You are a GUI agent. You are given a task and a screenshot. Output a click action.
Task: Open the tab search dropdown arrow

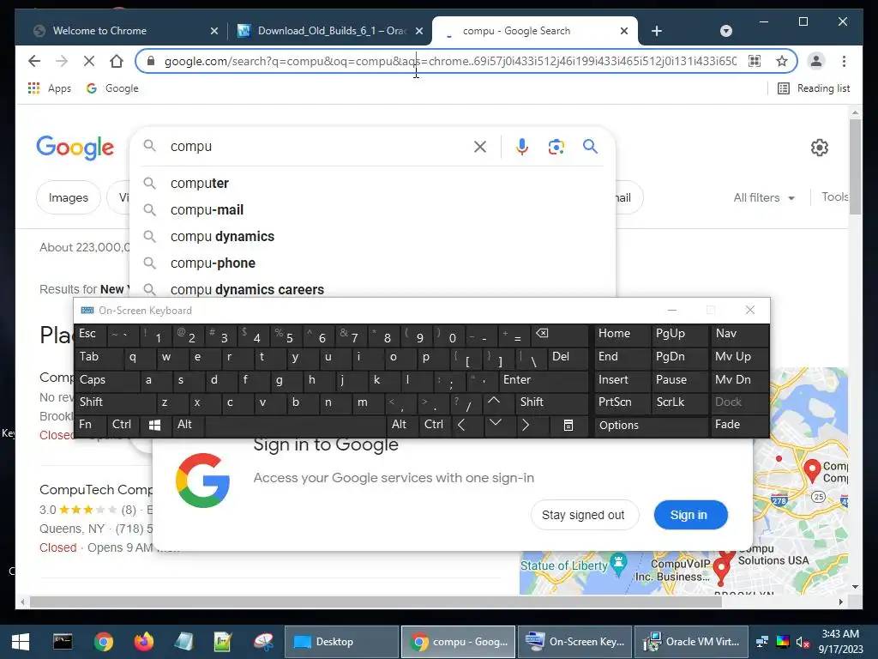point(725,31)
